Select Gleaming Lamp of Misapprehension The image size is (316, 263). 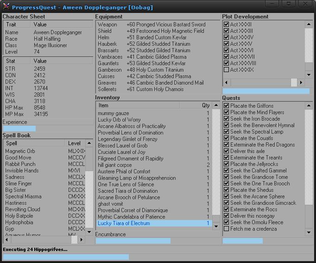click(154, 178)
